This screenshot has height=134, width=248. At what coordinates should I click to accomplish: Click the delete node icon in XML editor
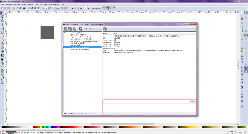click(x=80, y=29)
